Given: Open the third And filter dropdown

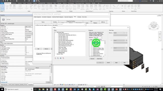Looking at the screenshot, I should coord(119,48).
